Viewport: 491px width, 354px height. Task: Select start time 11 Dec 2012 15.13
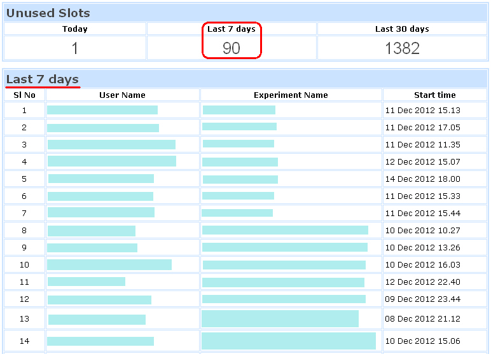click(422, 110)
